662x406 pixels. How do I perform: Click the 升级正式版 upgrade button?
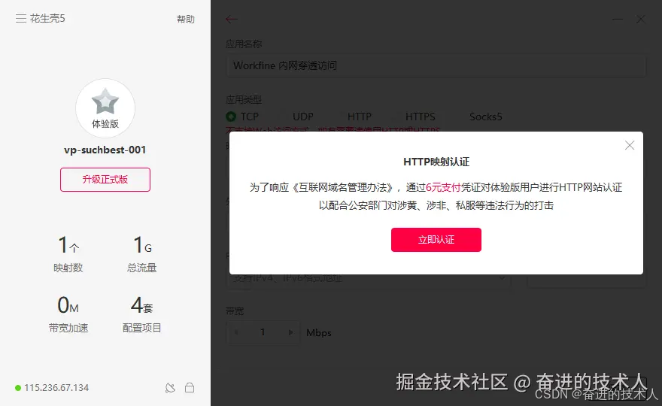(105, 180)
